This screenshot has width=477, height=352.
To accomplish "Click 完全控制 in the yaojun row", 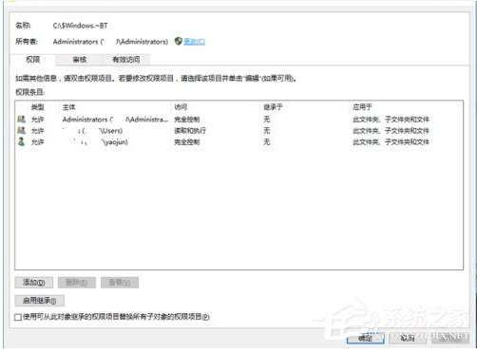I will coord(187,142).
